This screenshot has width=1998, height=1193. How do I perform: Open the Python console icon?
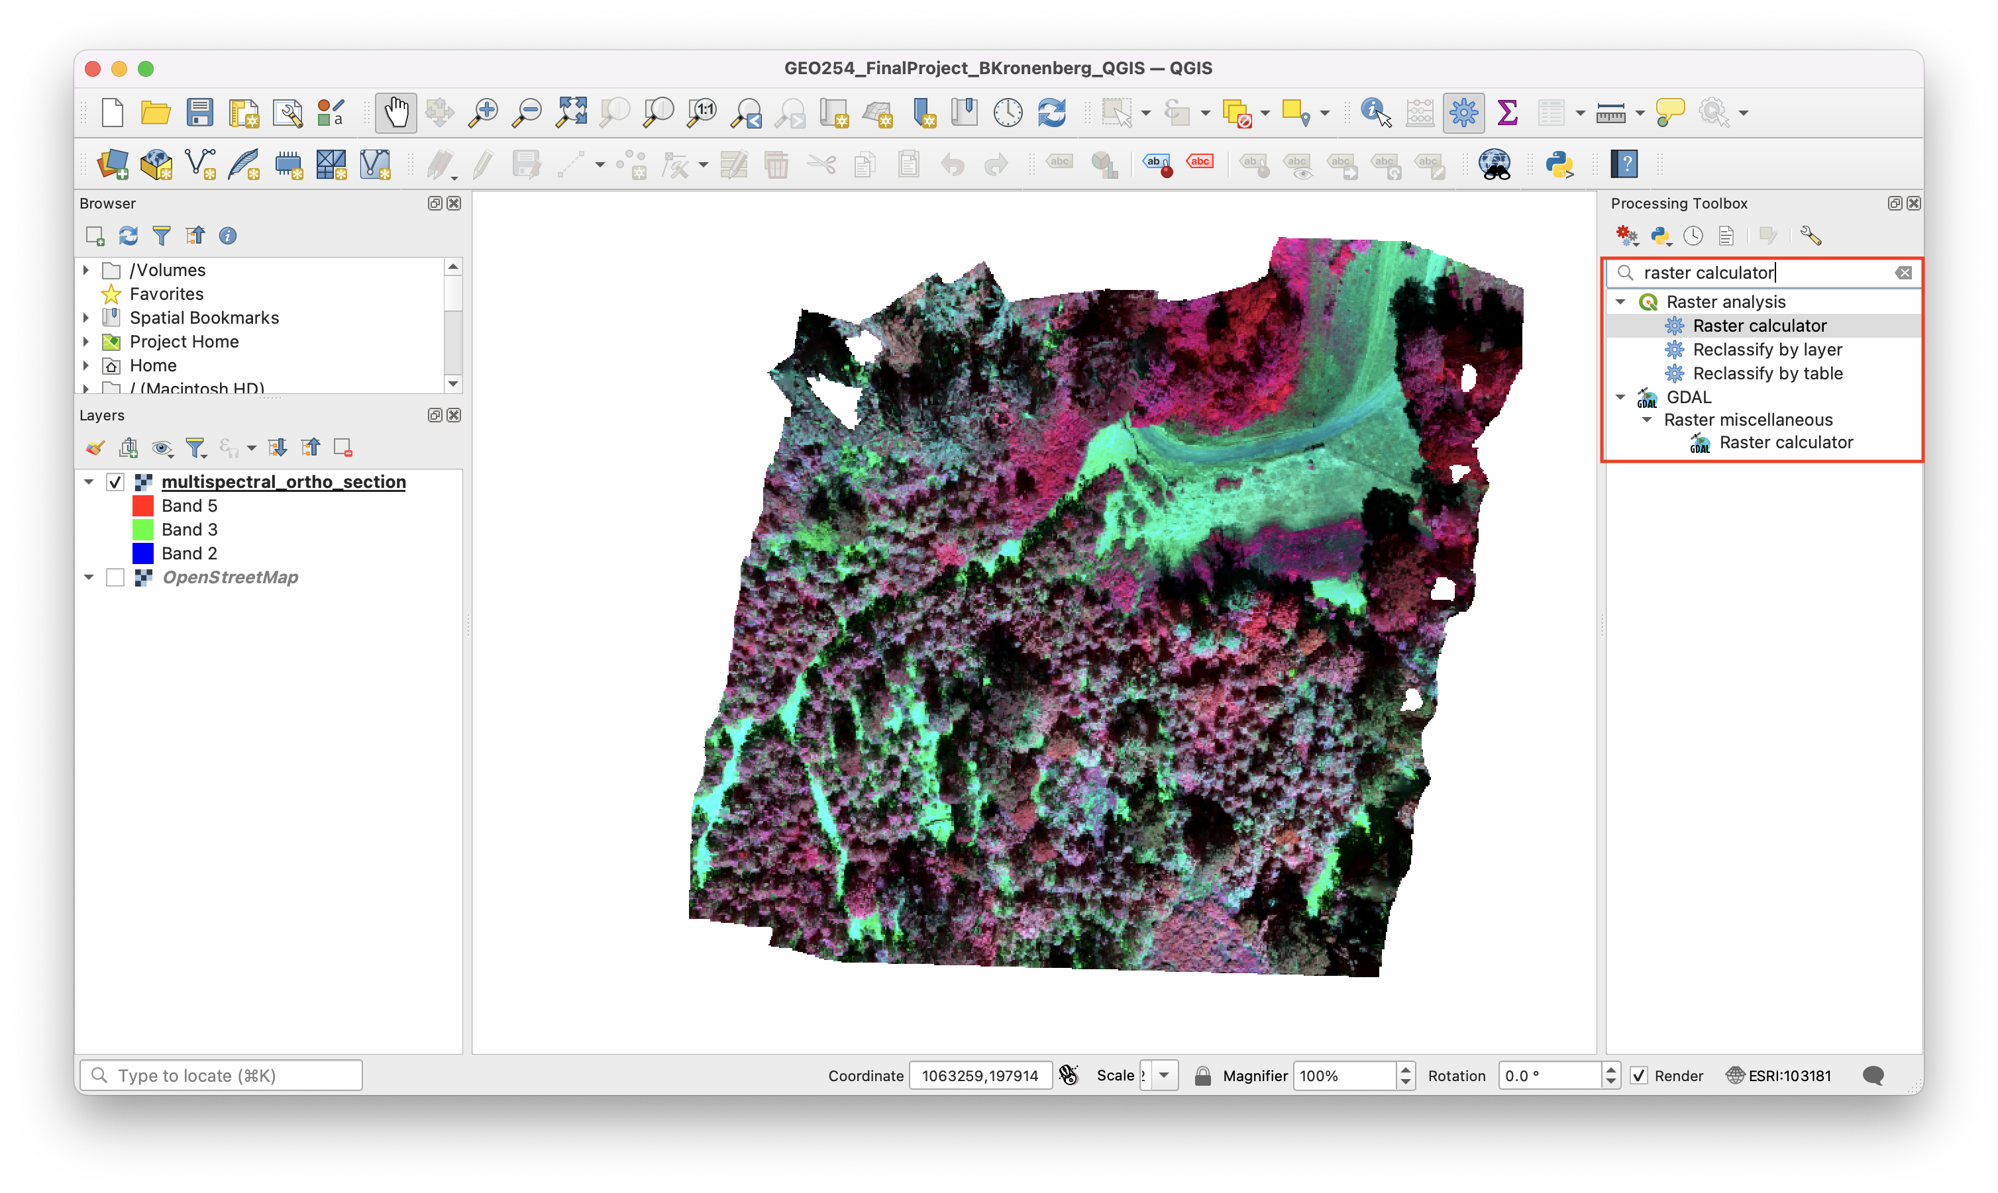(x=1559, y=164)
